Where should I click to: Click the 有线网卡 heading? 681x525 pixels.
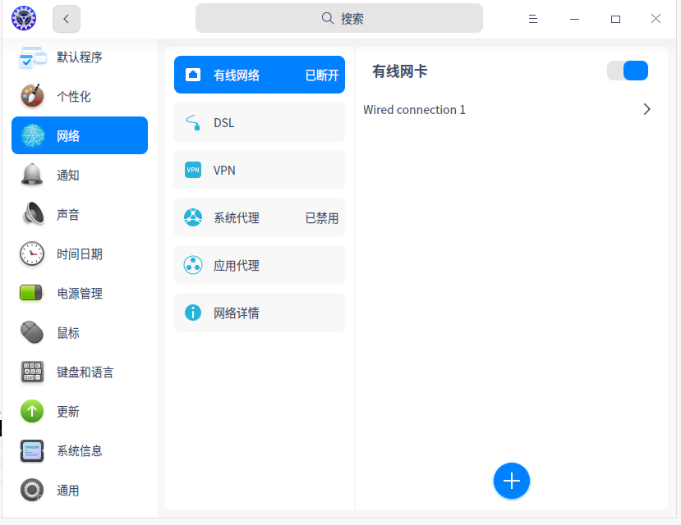click(399, 71)
